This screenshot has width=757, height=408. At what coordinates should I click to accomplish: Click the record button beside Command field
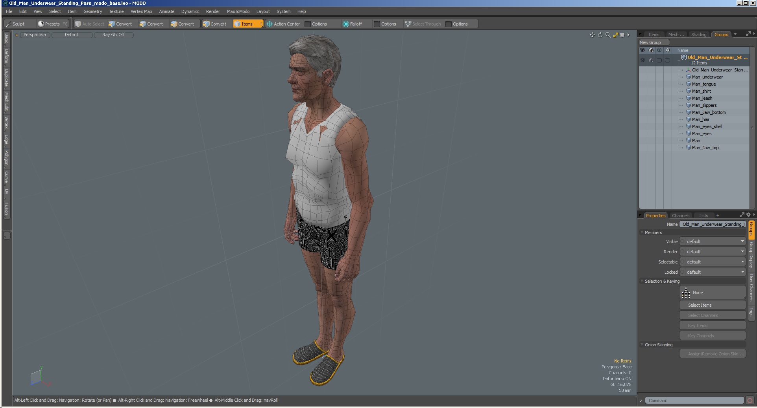click(750, 401)
